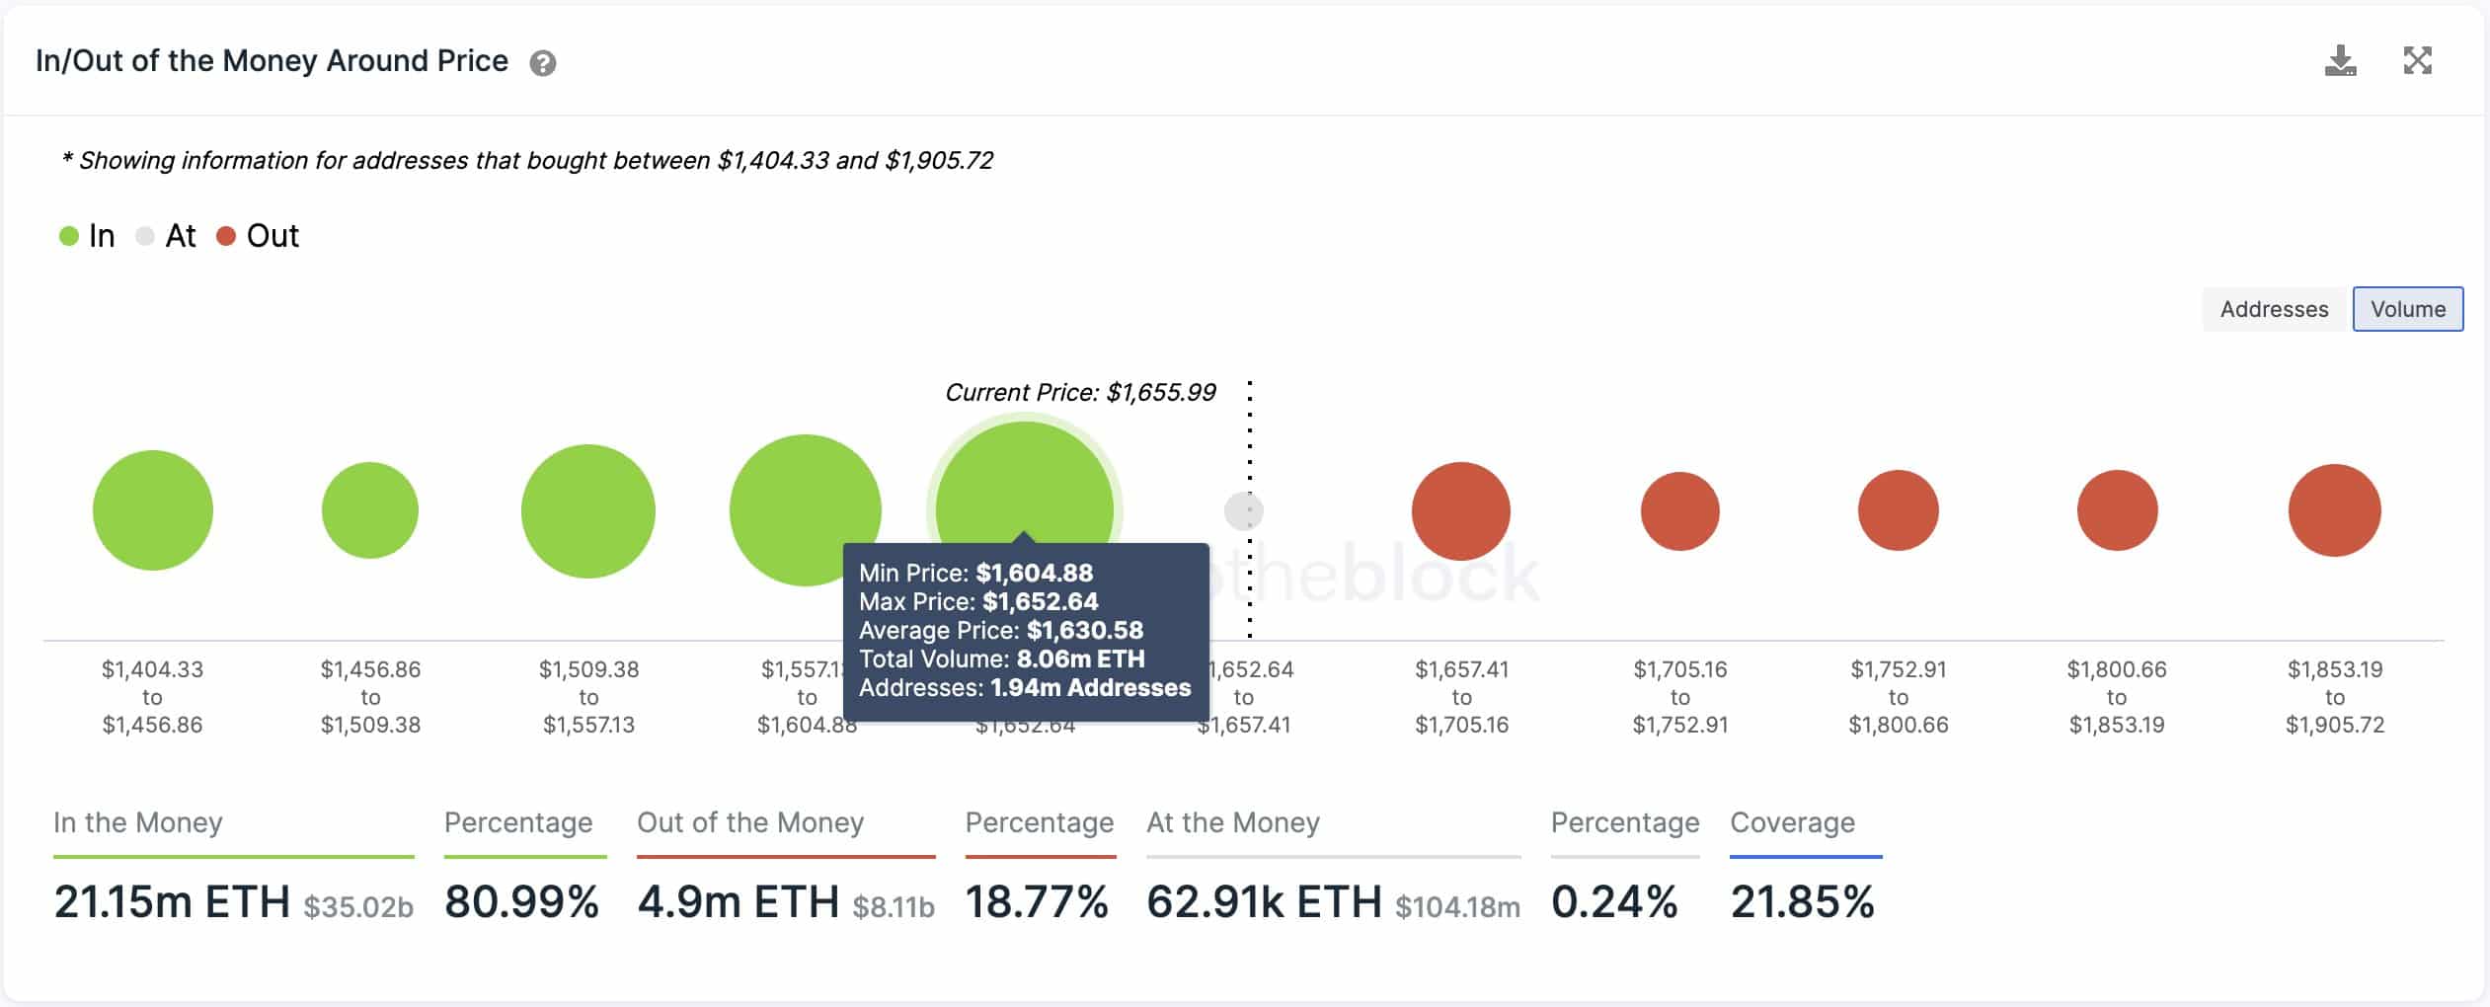Image resolution: width=2490 pixels, height=1007 pixels.
Task: Switch to the Addresses view
Action: pyautogui.click(x=2274, y=309)
